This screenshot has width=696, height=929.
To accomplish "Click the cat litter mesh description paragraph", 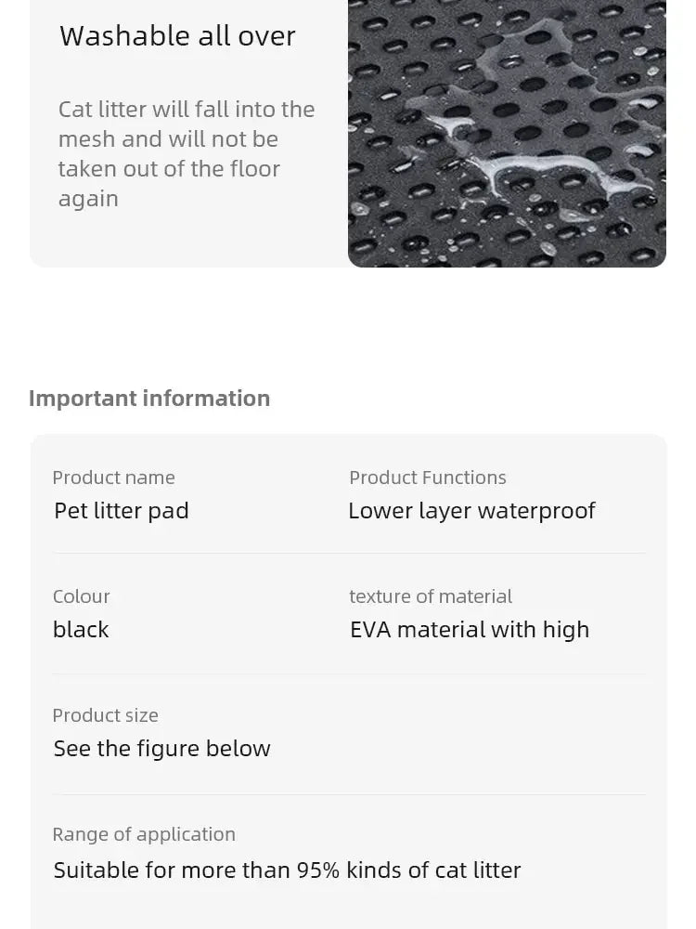I will tap(187, 153).
